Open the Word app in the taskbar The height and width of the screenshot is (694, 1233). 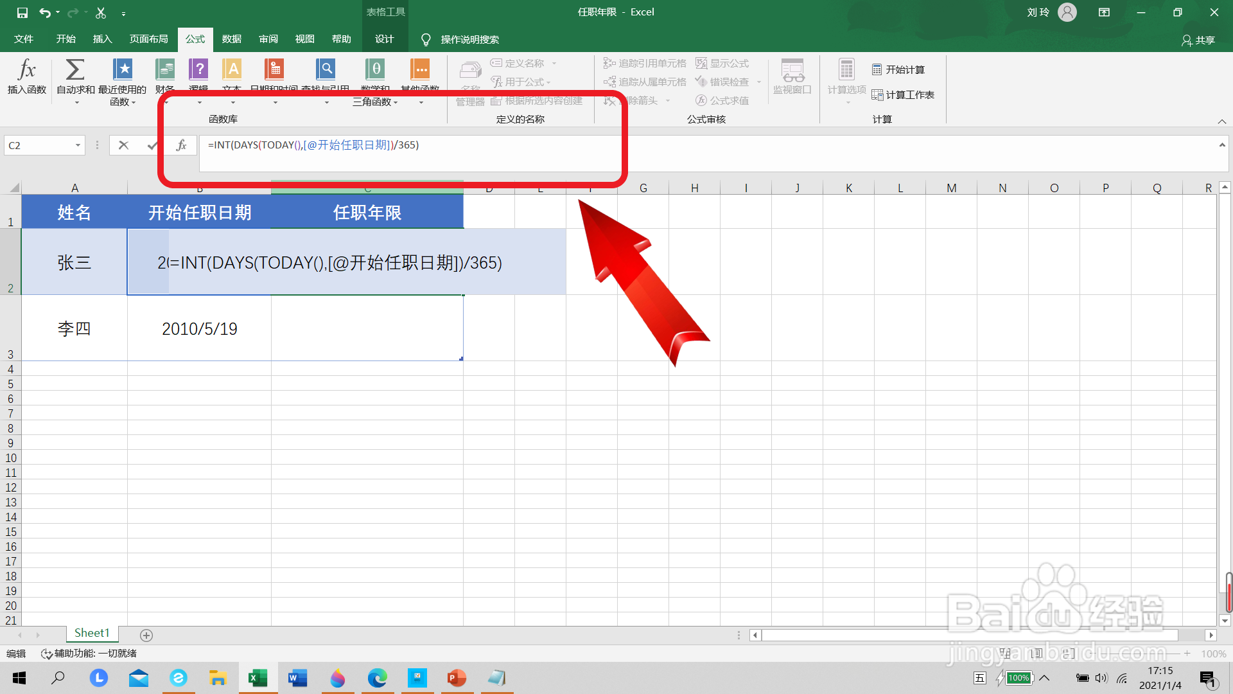click(297, 678)
